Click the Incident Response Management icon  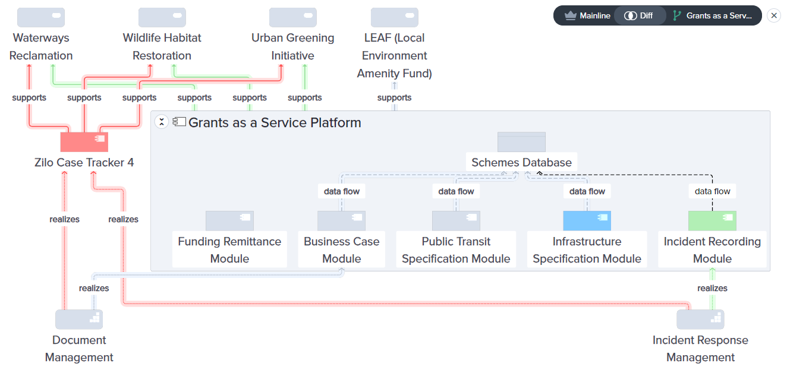pos(700,319)
